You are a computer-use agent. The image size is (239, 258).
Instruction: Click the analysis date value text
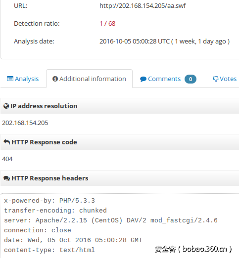pos(164,42)
